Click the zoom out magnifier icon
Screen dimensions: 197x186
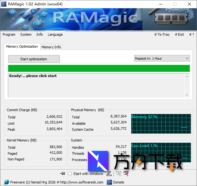[x=119, y=173]
